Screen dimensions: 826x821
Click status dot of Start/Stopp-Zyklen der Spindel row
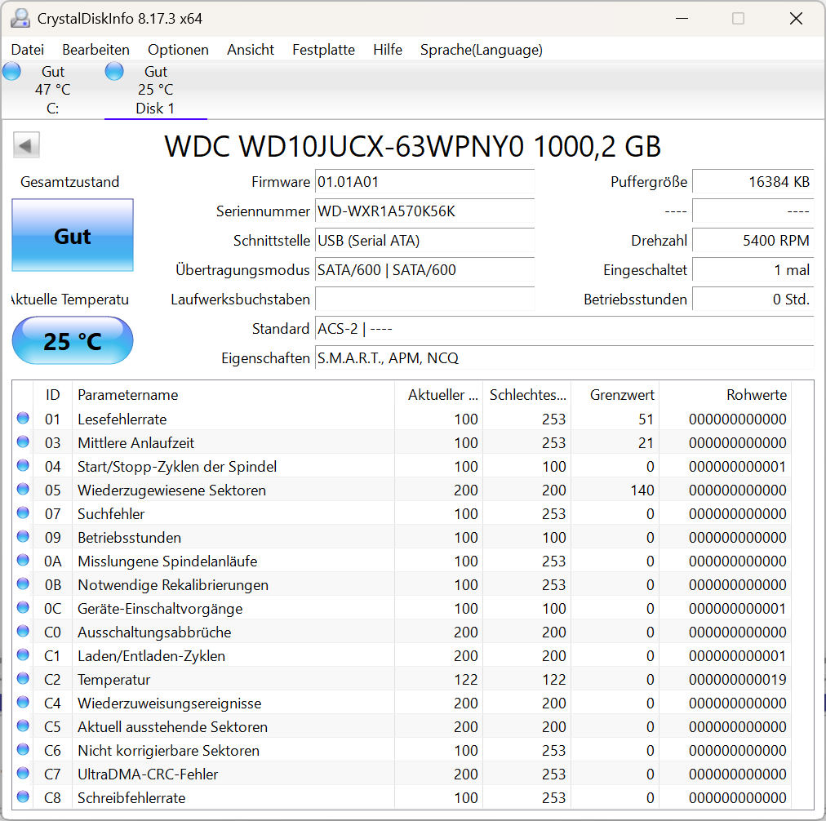point(23,465)
